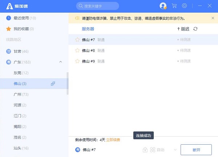The width and height of the screenshot is (218, 157).
Task: Toggle favorite star for 佛山 #9
Action: (x=77, y=61)
